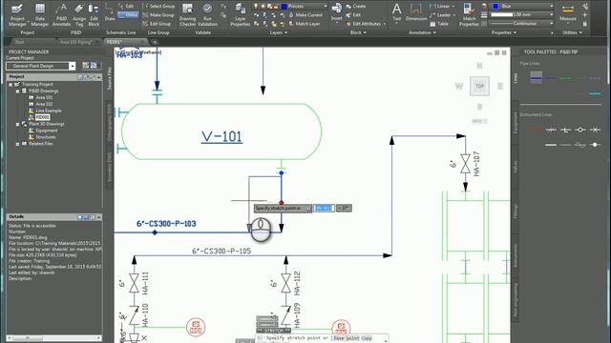Open the 1.00 mm lineweight dropdown
This screenshot has width=611, height=343.
(522, 15)
